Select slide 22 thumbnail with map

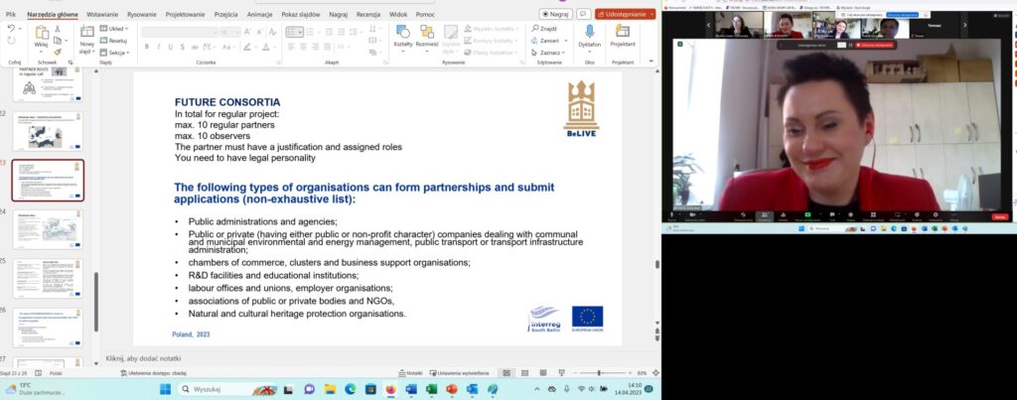(48, 132)
